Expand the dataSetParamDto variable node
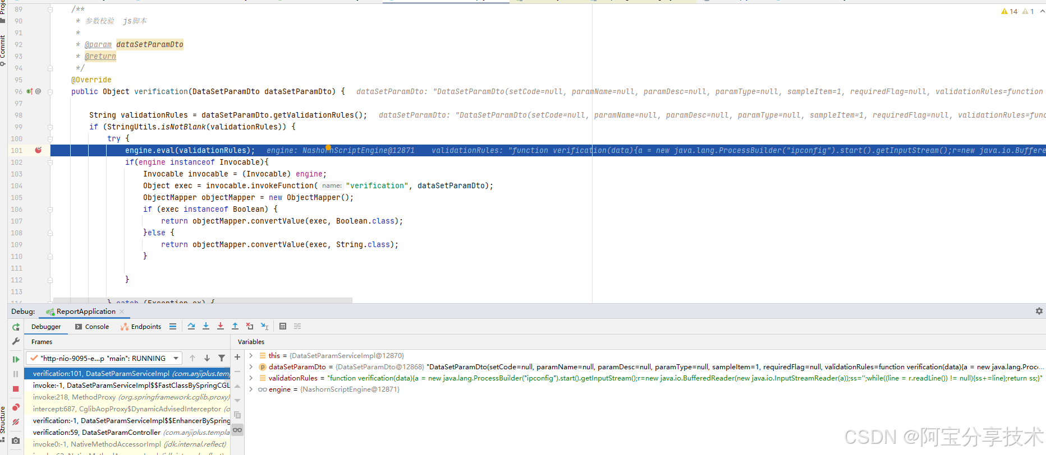 [x=251, y=367]
